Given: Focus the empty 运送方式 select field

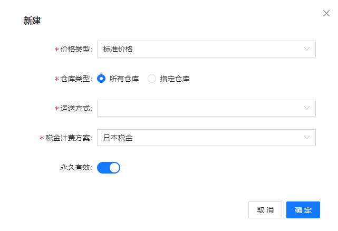Looking at the screenshot, I should point(206,108).
